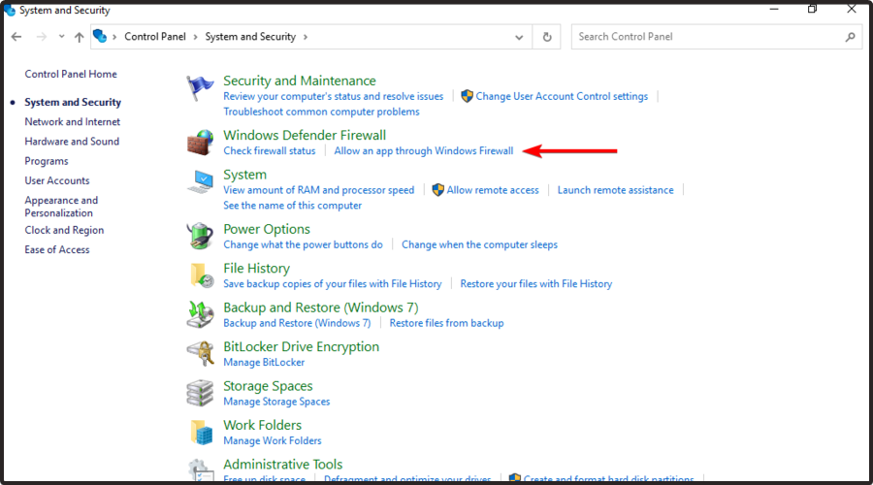Click the refresh button in address bar
The height and width of the screenshot is (485, 873).
point(547,37)
